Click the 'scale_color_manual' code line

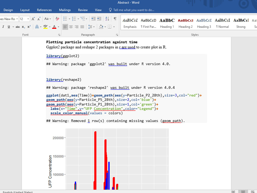[87, 113]
